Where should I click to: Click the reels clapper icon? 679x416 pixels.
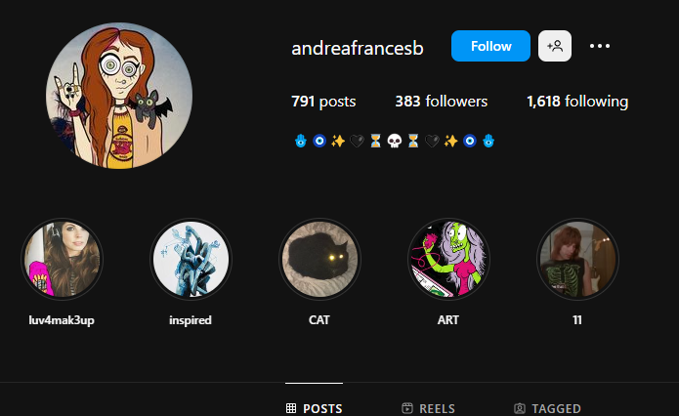click(x=407, y=408)
